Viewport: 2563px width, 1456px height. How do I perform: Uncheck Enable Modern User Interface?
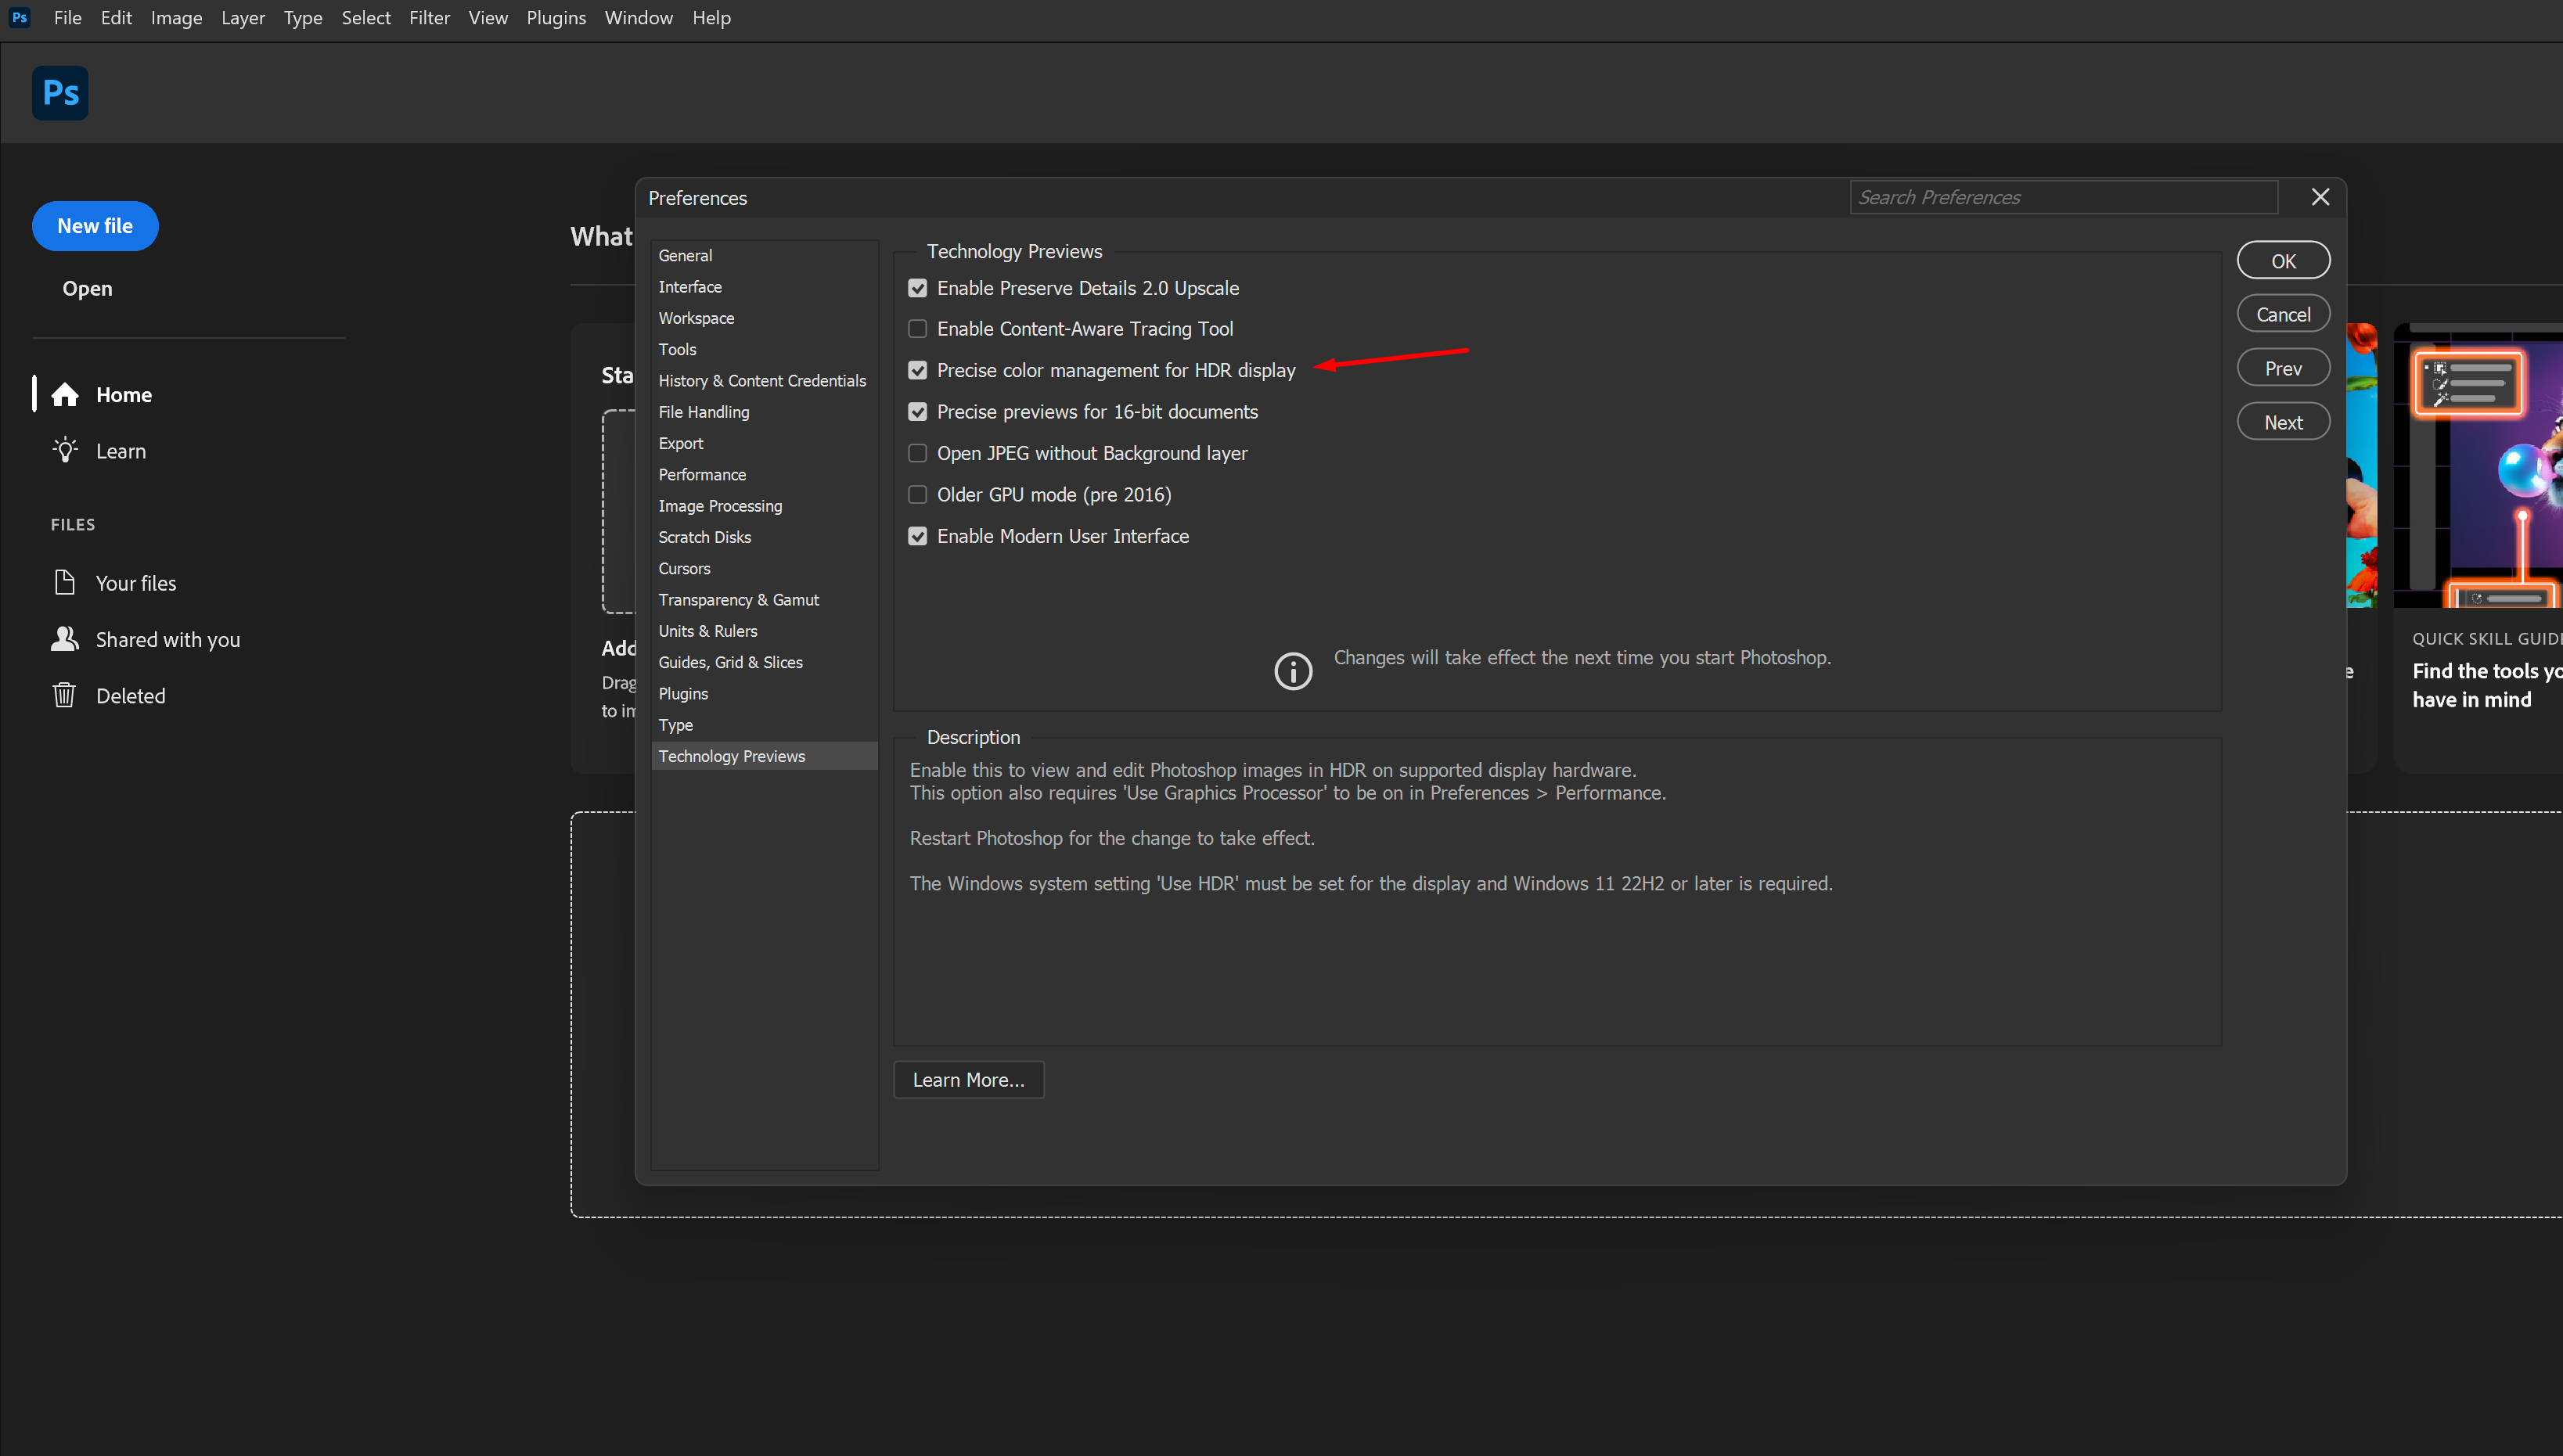[x=917, y=536]
